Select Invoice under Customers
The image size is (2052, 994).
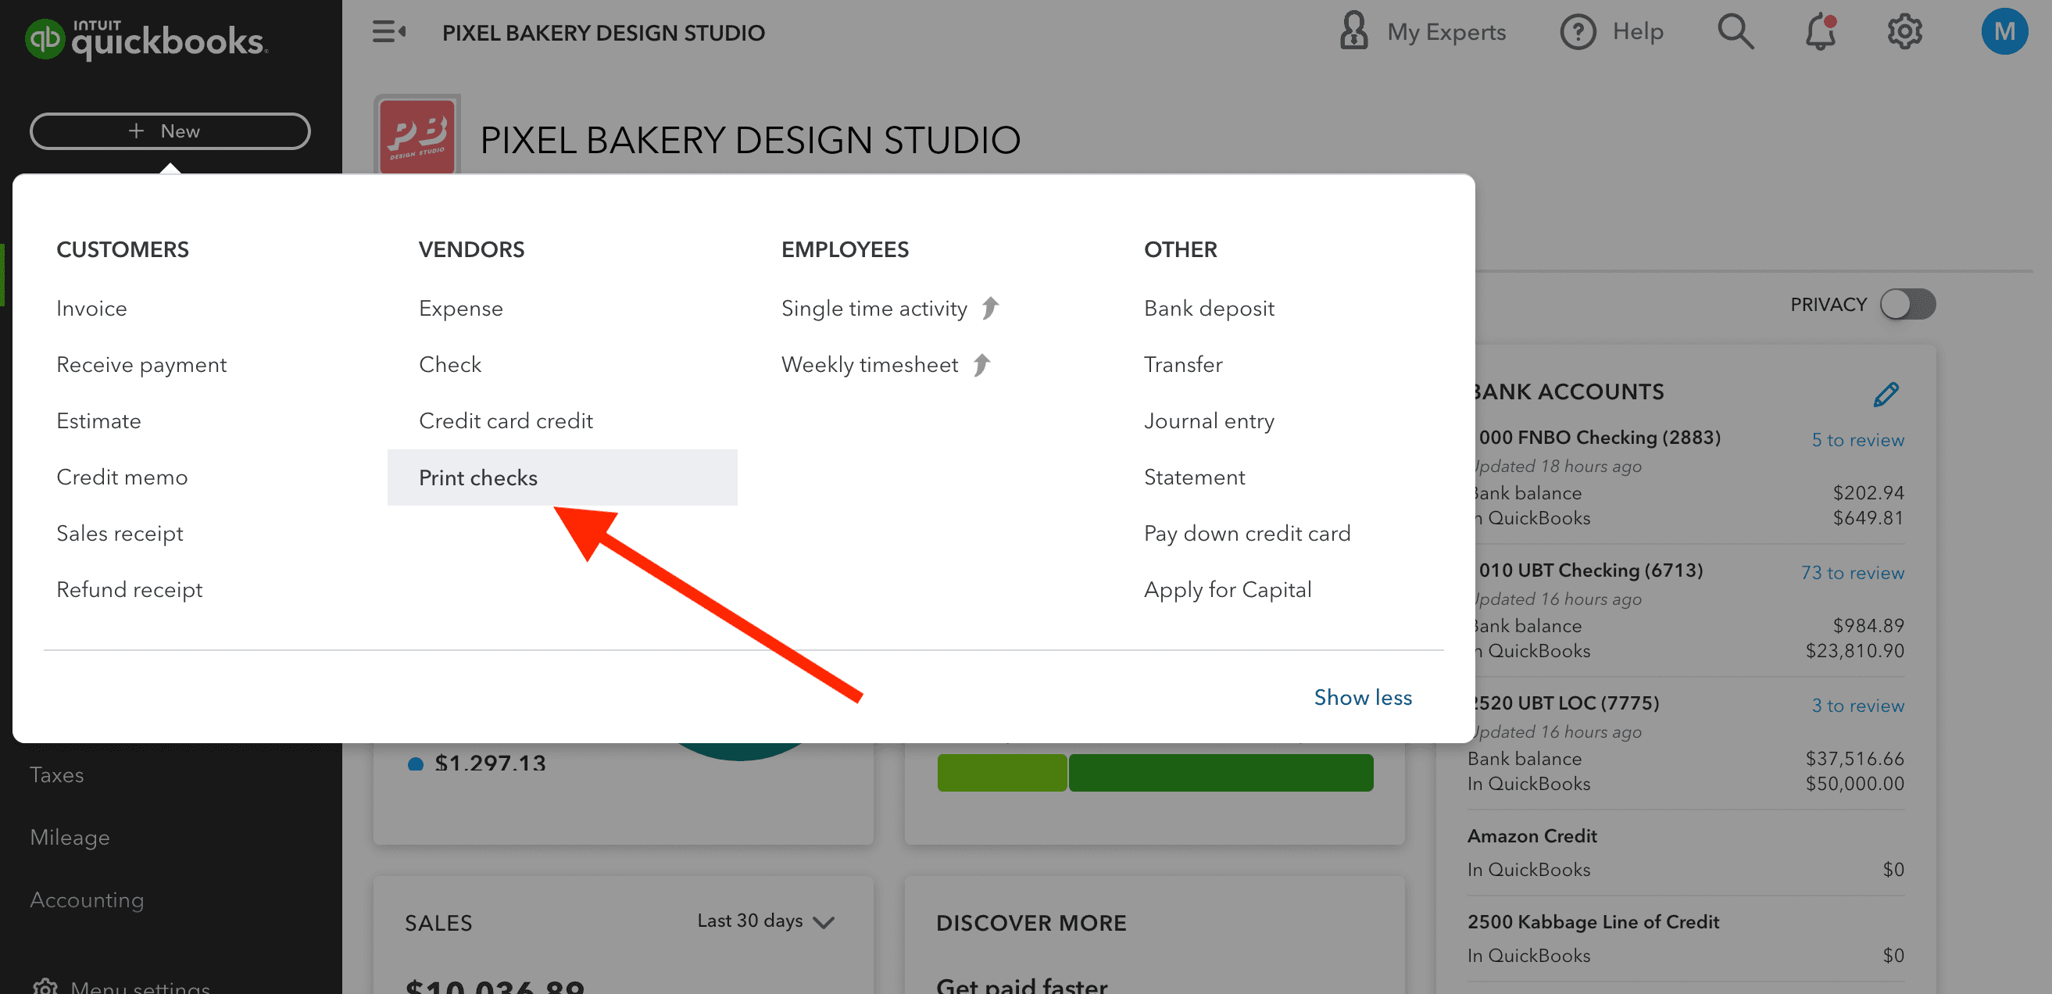[x=91, y=308]
